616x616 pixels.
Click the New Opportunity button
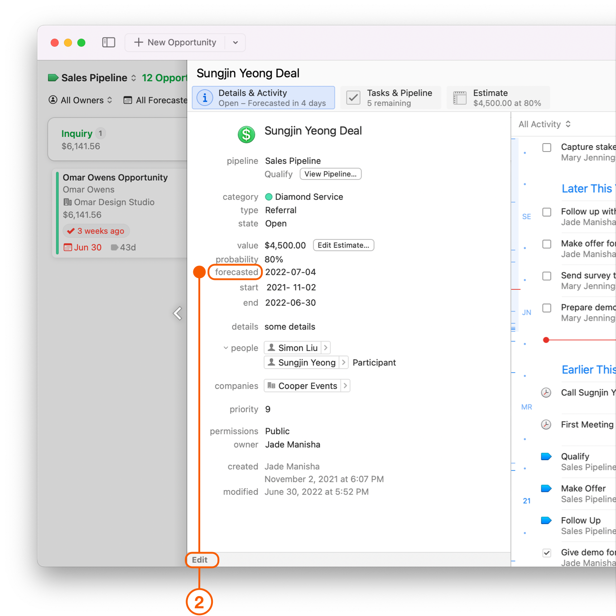click(175, 43)
